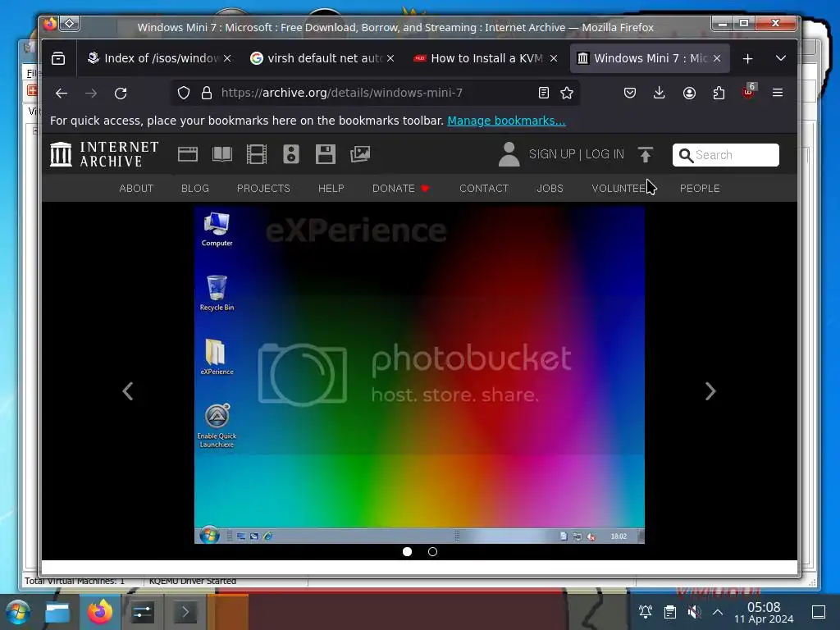
Task: Expand hidden system tray icons arrow
Action: pyautogui.click(x=718, y=612)
